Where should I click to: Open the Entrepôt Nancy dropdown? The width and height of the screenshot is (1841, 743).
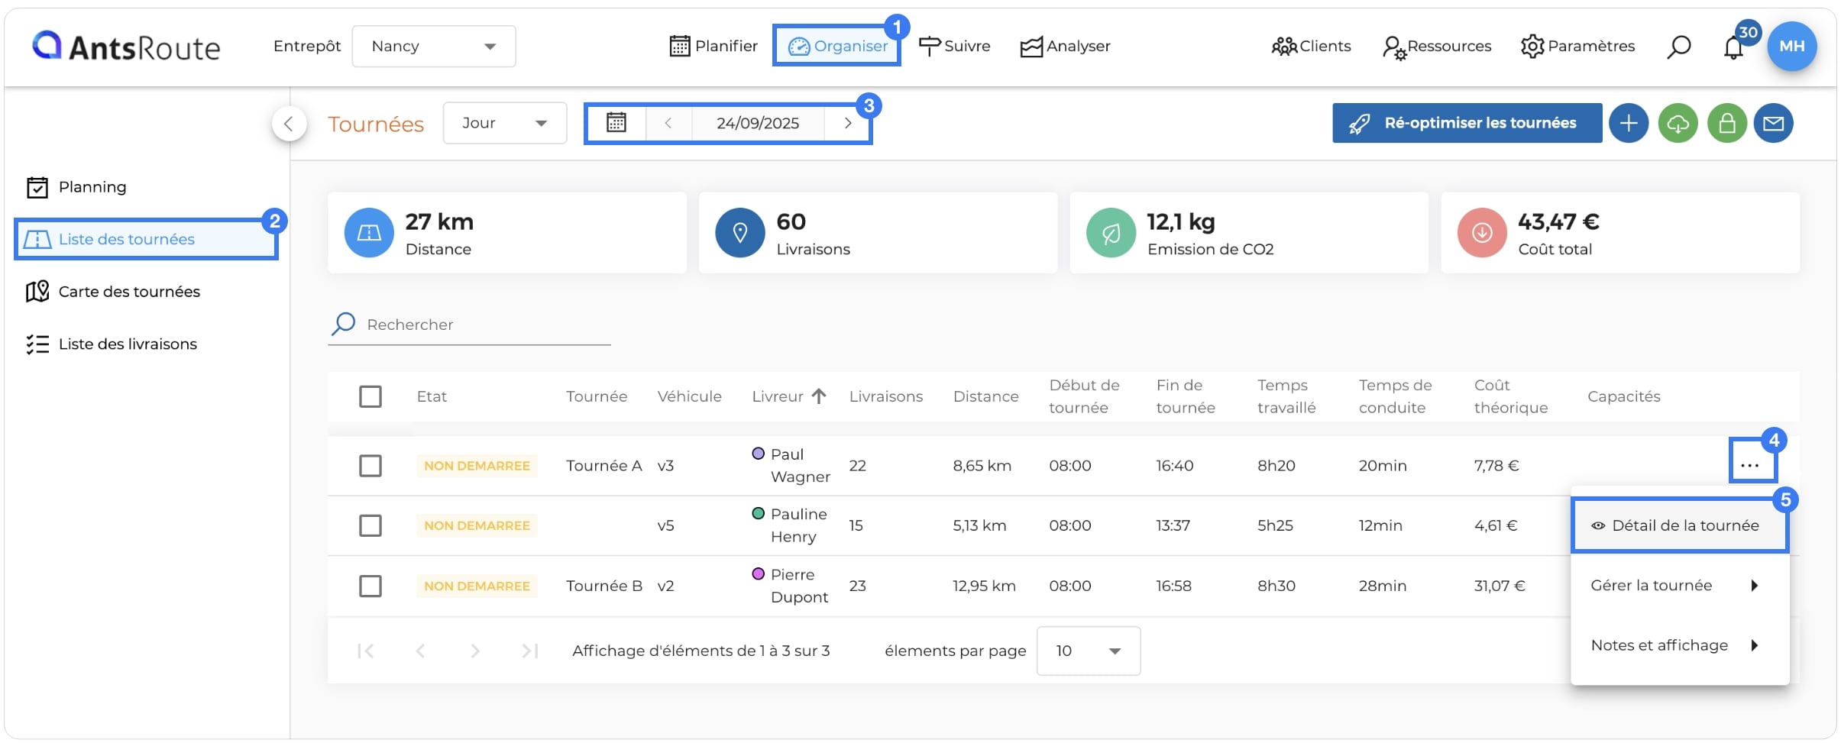[434, 47]
